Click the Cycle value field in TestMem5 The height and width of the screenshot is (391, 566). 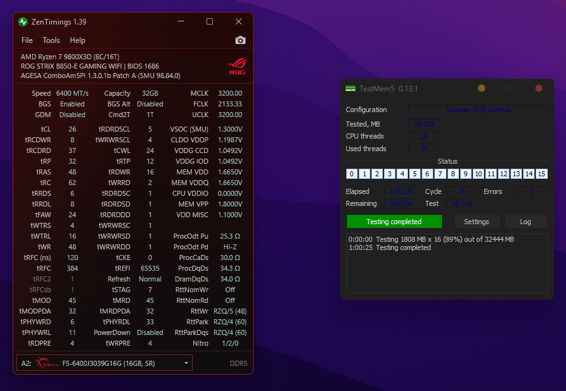click(x=462, y=191)
